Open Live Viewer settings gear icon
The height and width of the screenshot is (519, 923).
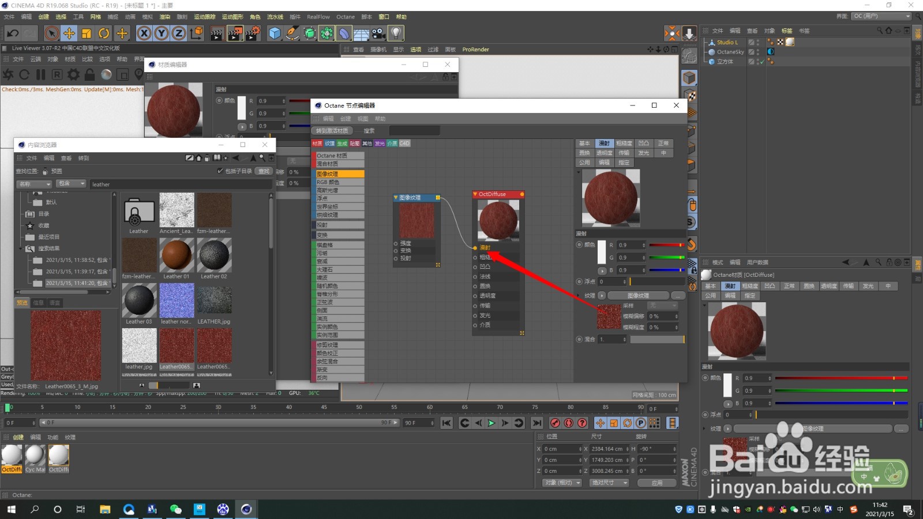[x=73, y=74]
